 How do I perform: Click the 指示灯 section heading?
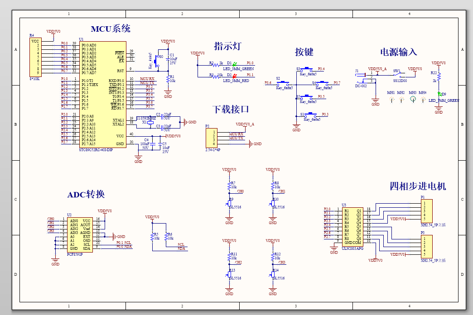point(227,46)
